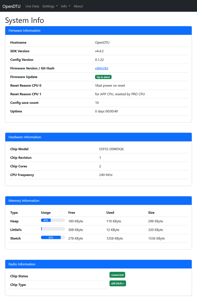This screenshot has height=306, width=197.
Task: Select Sketch used value '1258 KByte'
Action: coord(115,238)
